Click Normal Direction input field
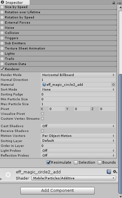Screen dimensions: 122x198 click(x=78, y=80)
